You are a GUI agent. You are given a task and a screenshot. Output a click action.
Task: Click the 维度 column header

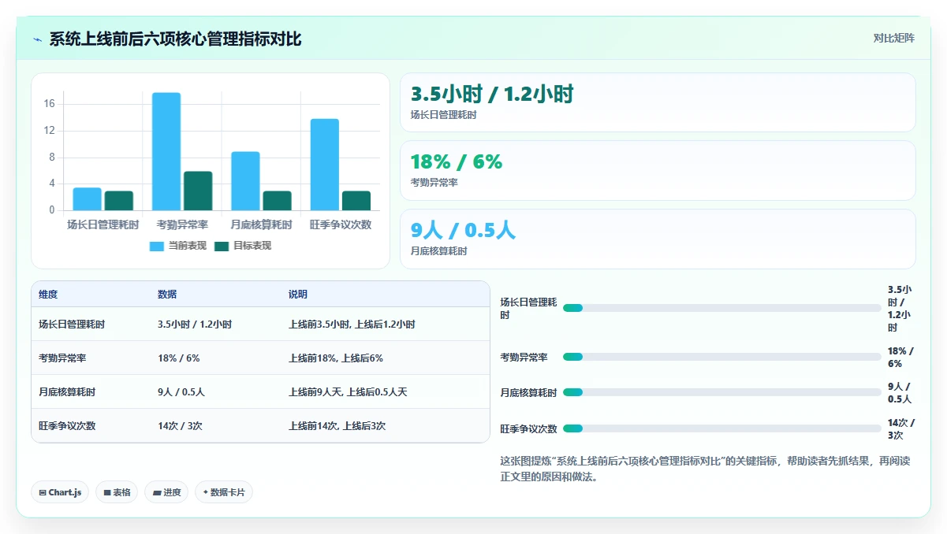point(48,295)
